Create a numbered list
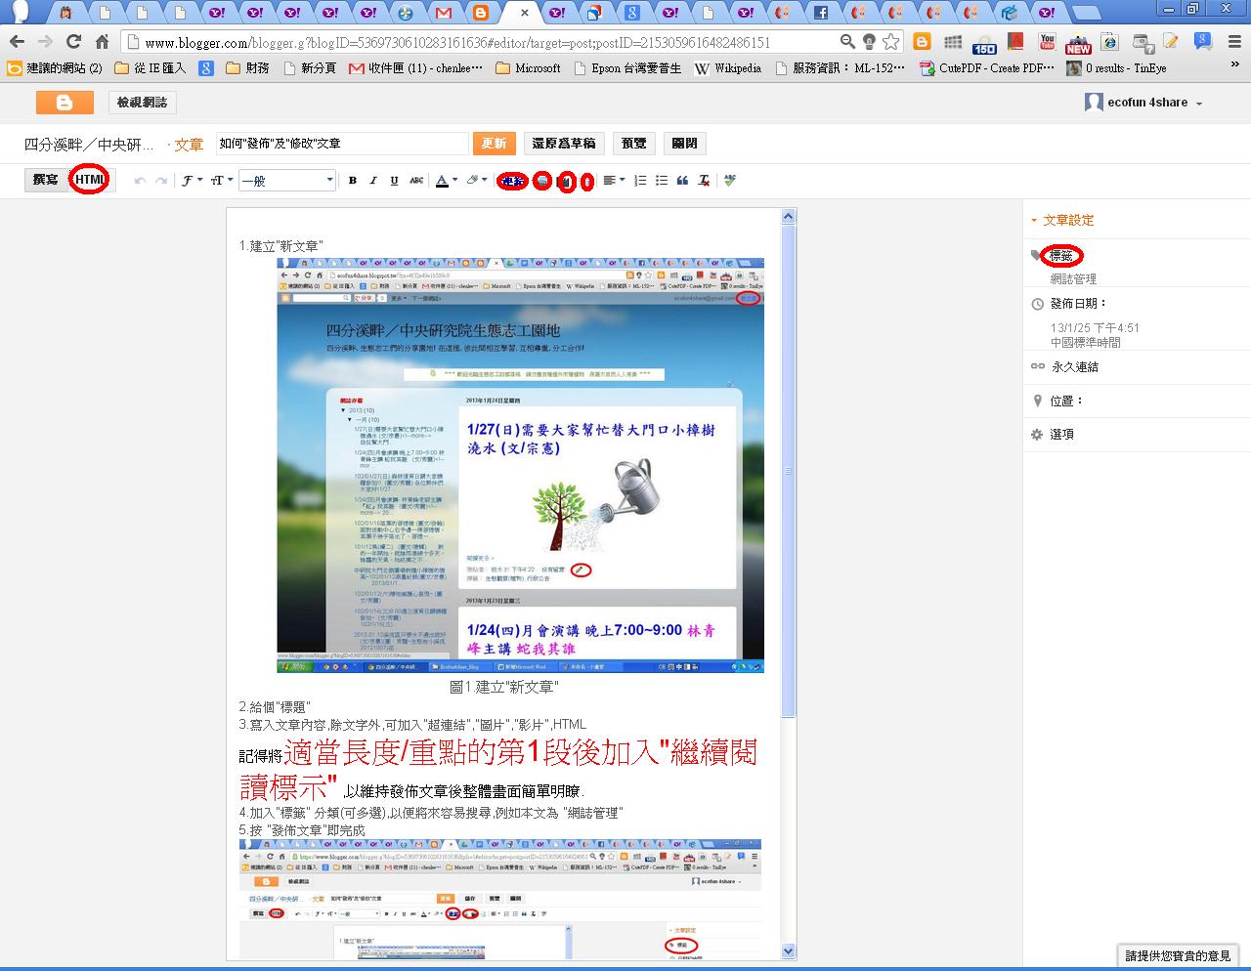Viewport: 1251px width, 971px height. [x=640, y=181]
